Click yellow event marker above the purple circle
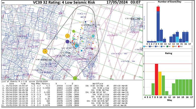 (x=68, y=36)
